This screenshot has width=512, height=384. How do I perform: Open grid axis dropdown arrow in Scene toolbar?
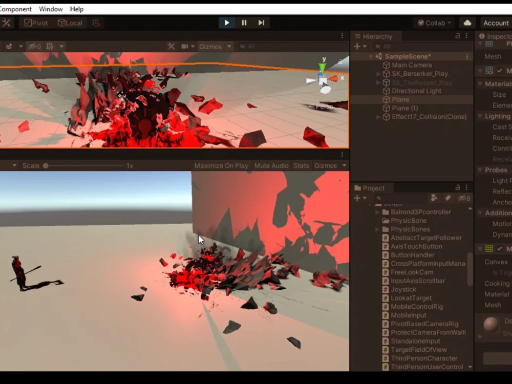coord(61,47)
